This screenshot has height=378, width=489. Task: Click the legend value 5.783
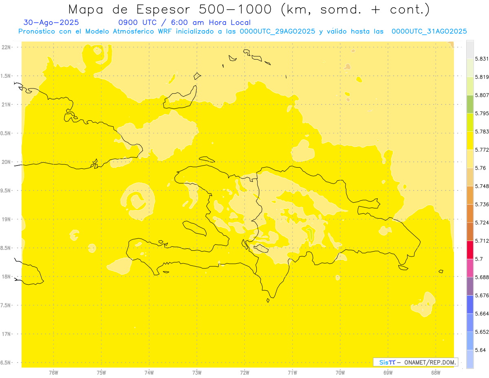coord(482,132)
